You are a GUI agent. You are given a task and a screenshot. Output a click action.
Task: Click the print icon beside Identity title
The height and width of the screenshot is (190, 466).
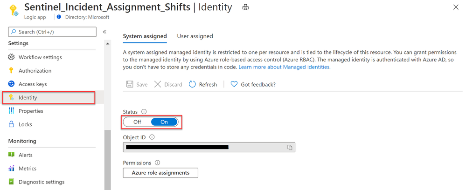tap(245, 8)
